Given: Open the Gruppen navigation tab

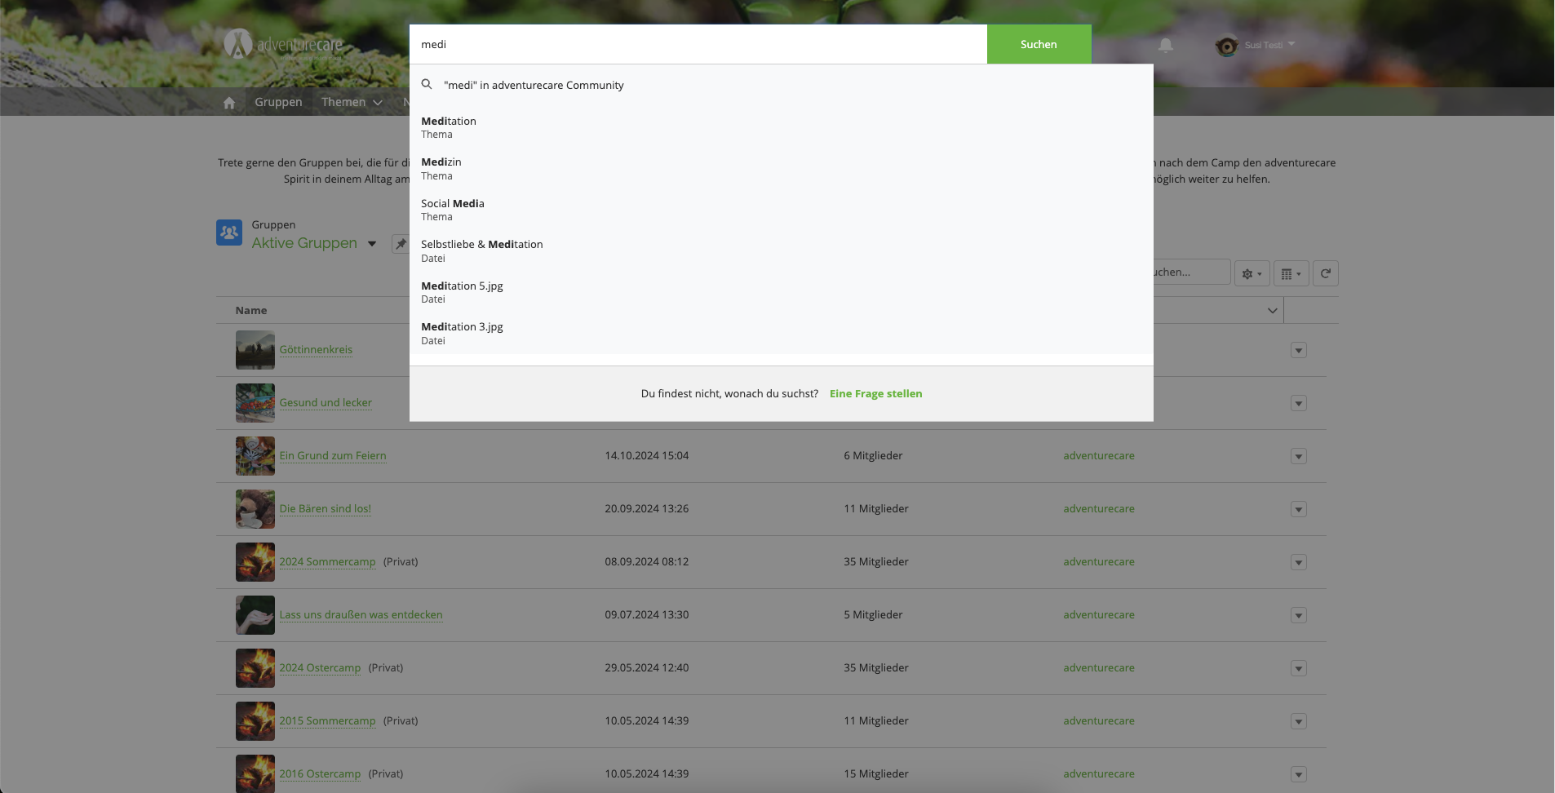Looking at the screenshot, I should [278, 102].
